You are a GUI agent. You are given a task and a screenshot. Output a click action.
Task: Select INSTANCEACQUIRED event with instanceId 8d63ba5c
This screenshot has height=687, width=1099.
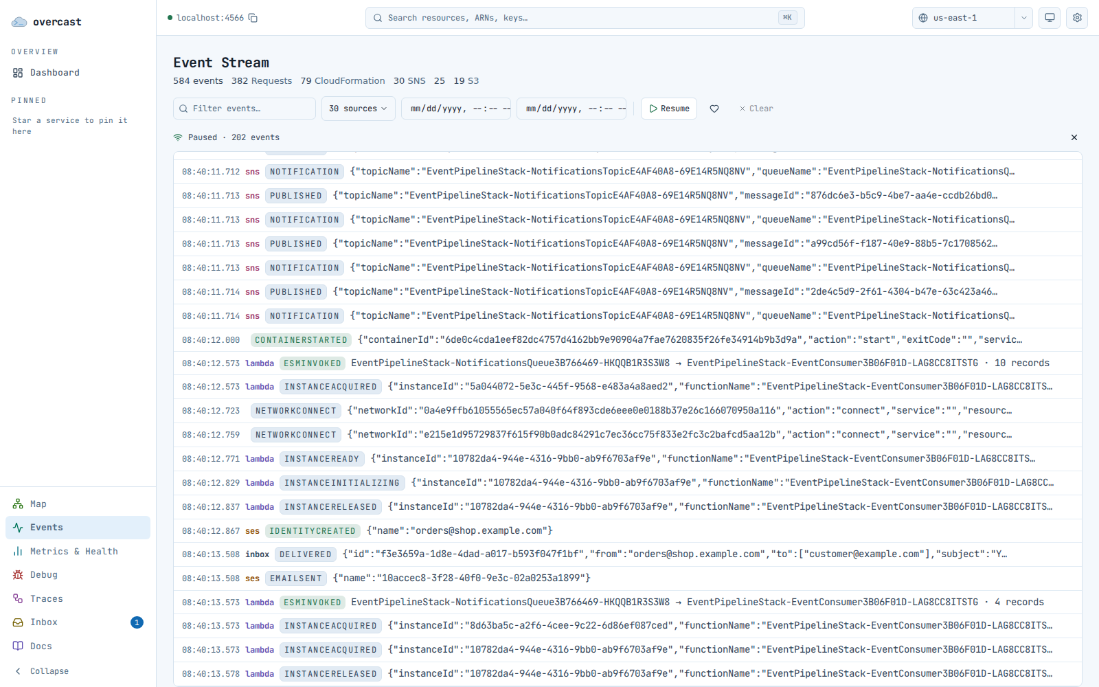pyautogui.click(x=628, y=626)
